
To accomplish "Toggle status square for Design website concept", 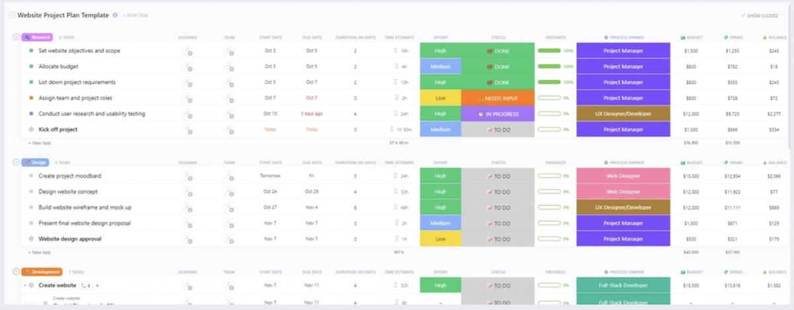I will pyautogui.click(x=31, y=192).
